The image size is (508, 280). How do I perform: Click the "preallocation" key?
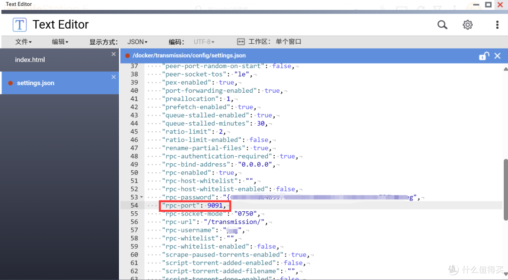tap(190, 99)
